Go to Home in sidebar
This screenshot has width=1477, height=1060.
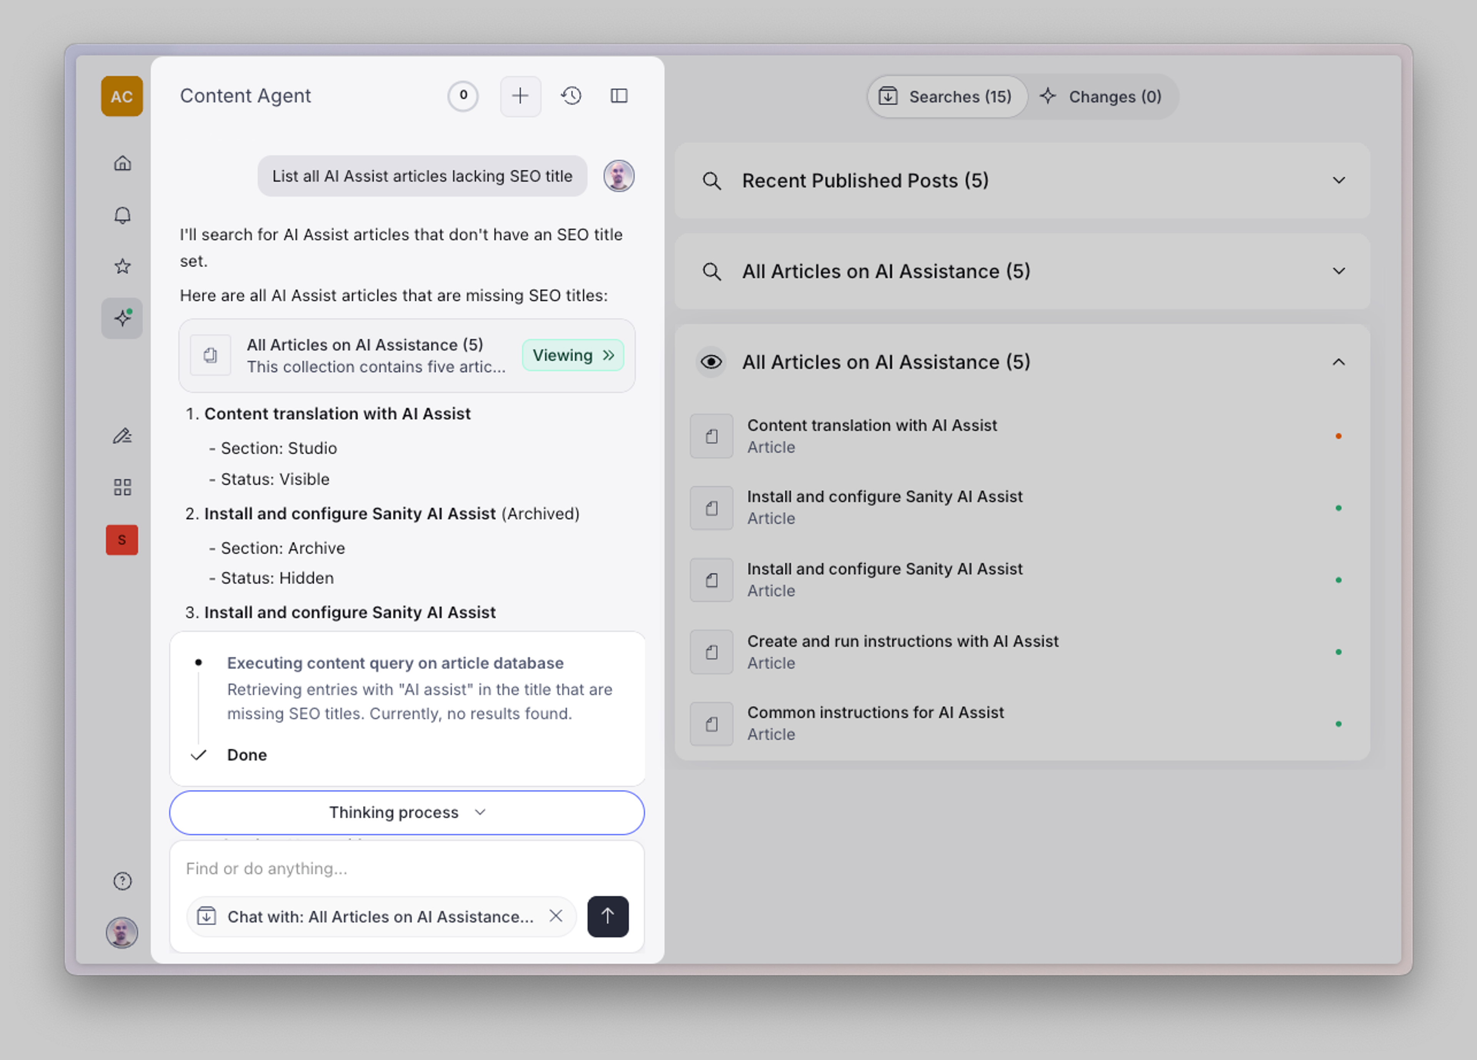pos(122,163)
